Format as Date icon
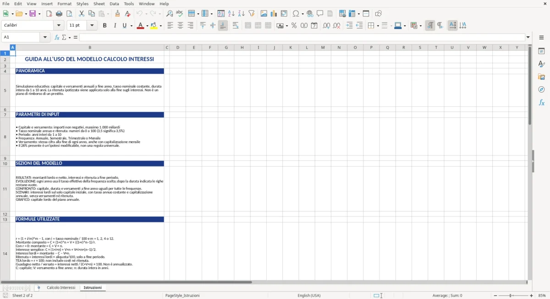The height and width of the screenshot is (299, 550). [x=314, y=26]
